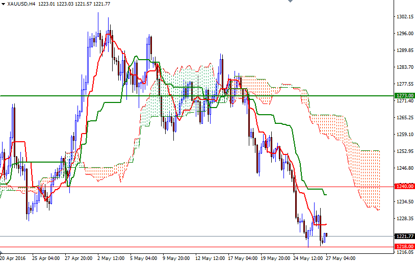Click the XAUUSD,H4 symbol label

point(21,4)
